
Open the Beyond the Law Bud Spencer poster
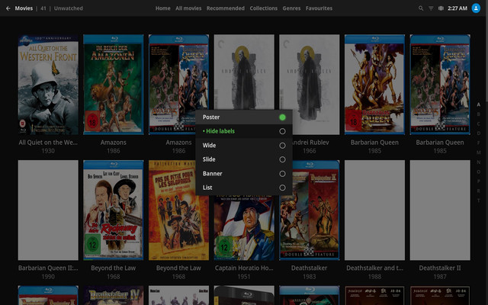[x=114, y=210]
